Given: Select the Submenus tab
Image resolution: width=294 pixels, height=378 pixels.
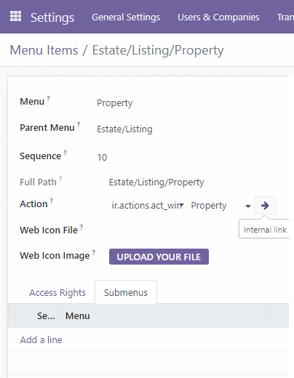Looking at the screenshot, I should point(126,292).
